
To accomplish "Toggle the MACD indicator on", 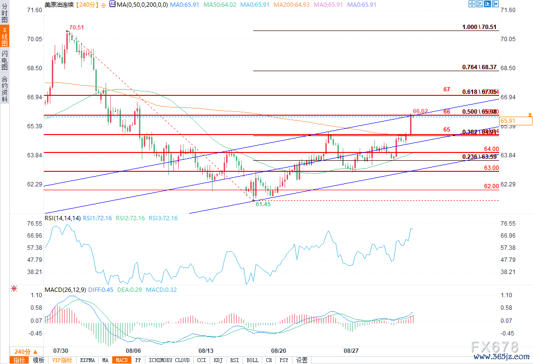I will tap(121, 360).
